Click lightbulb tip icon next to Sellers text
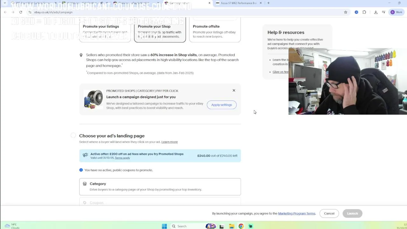407x229 pixels. point(81,55)
